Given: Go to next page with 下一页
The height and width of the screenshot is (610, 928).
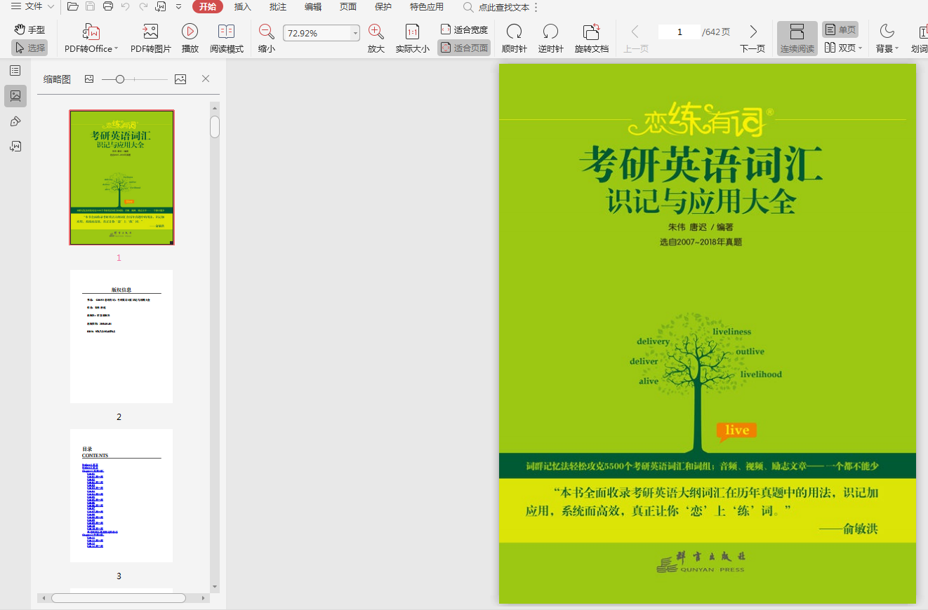Looking at the screenshot, I should pos(753,32).
